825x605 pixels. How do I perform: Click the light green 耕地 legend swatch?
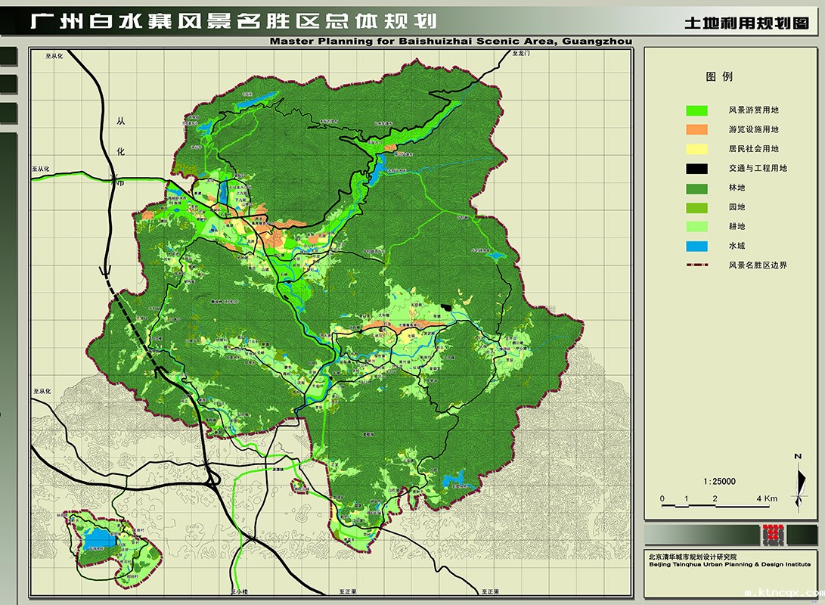click(696, 226)
